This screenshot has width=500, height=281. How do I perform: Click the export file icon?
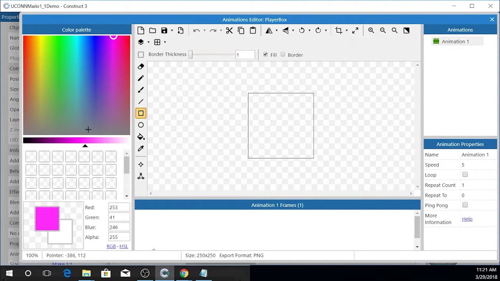(180, 30)
